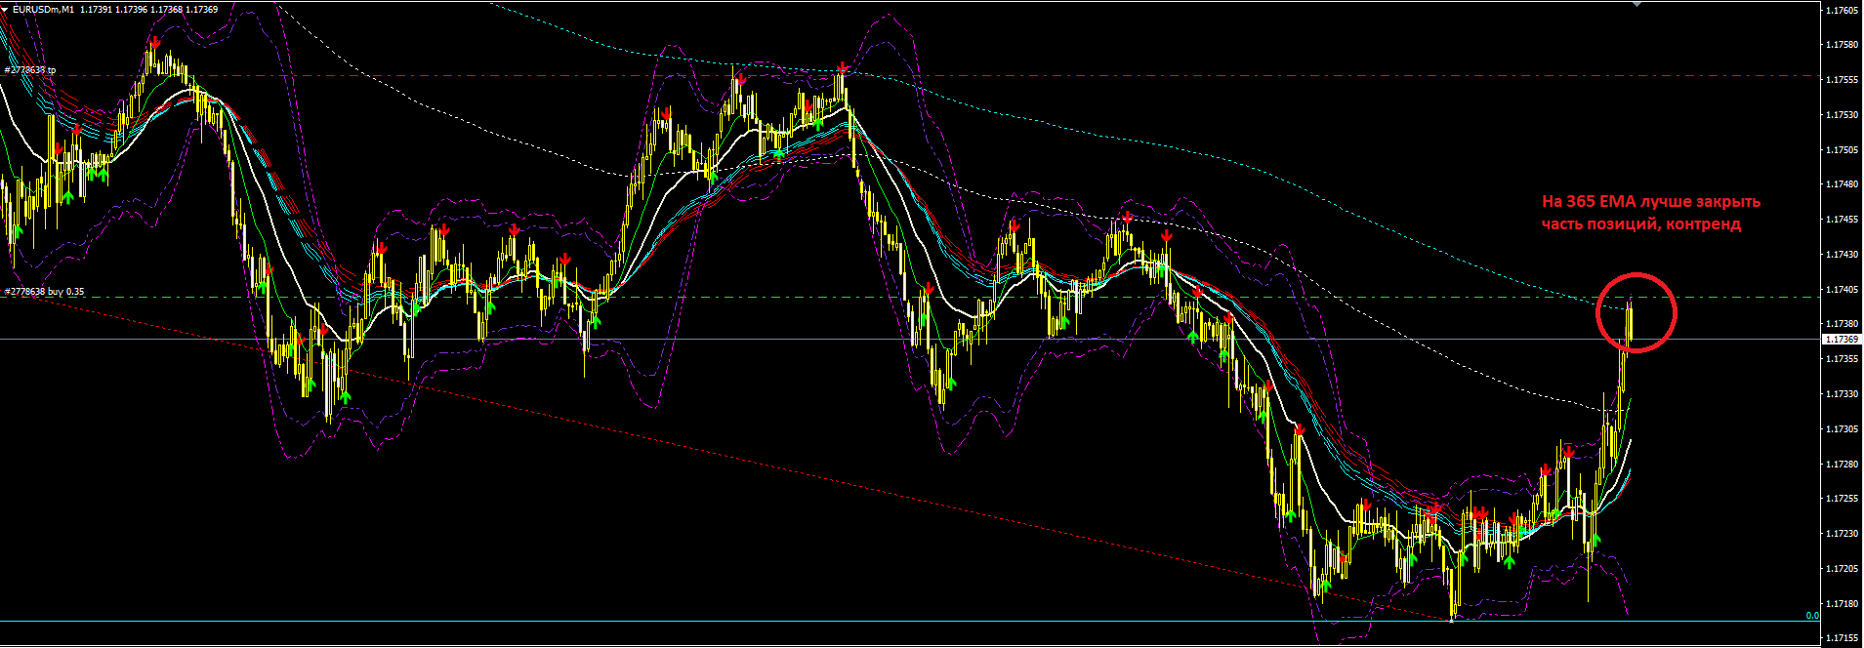Click the 1.17255 price scale label
The image size is (1864, 648).
(x=1842, y=499)
